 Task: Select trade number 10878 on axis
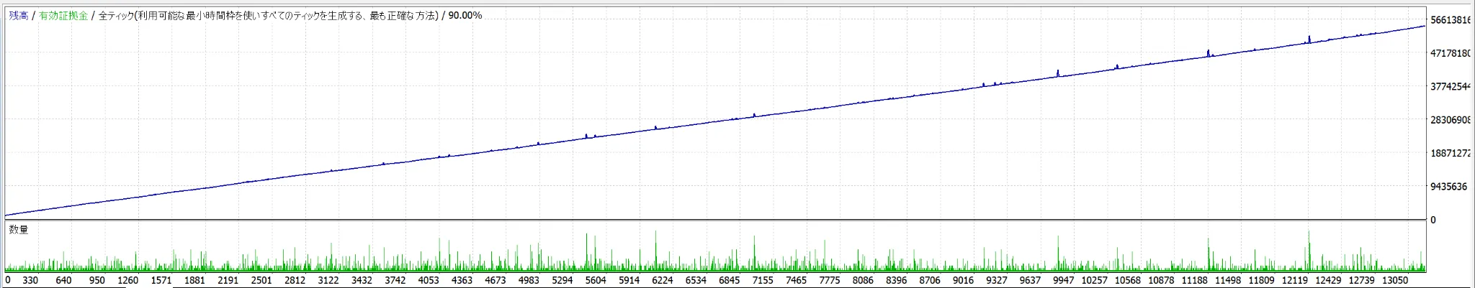(x=1160, y=280)
